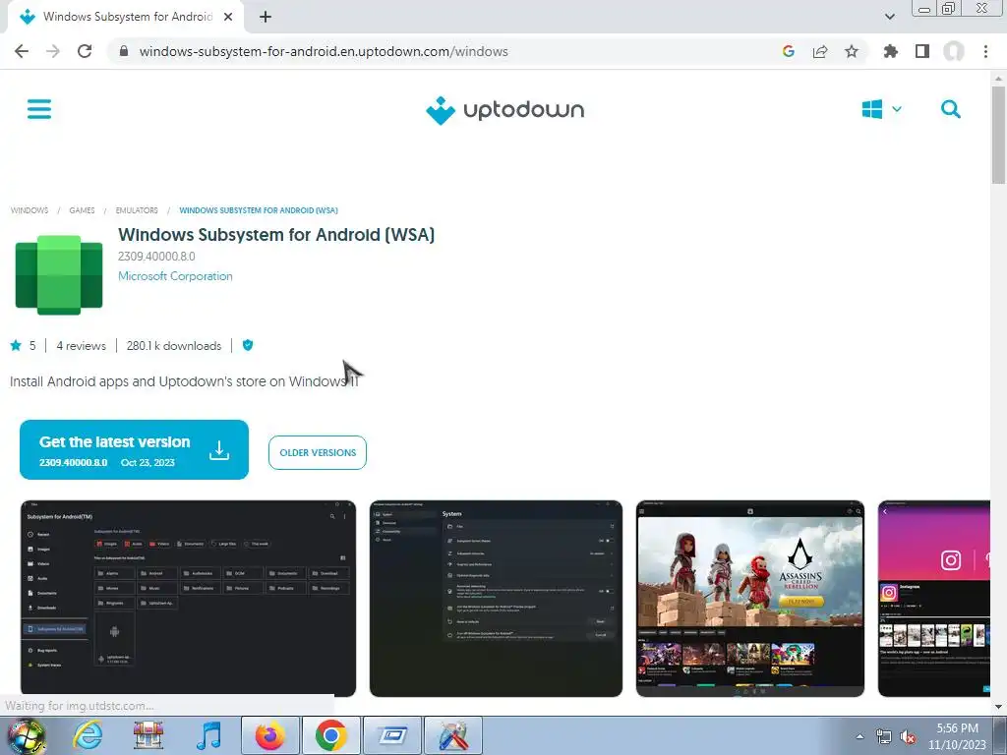Screen dimensions: 1007x755
Task: Switch to Chrome in the taskbar
Action: 330,735
